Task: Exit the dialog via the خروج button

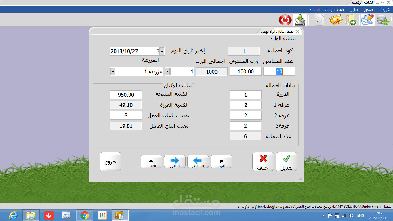Action: point(110,161)
